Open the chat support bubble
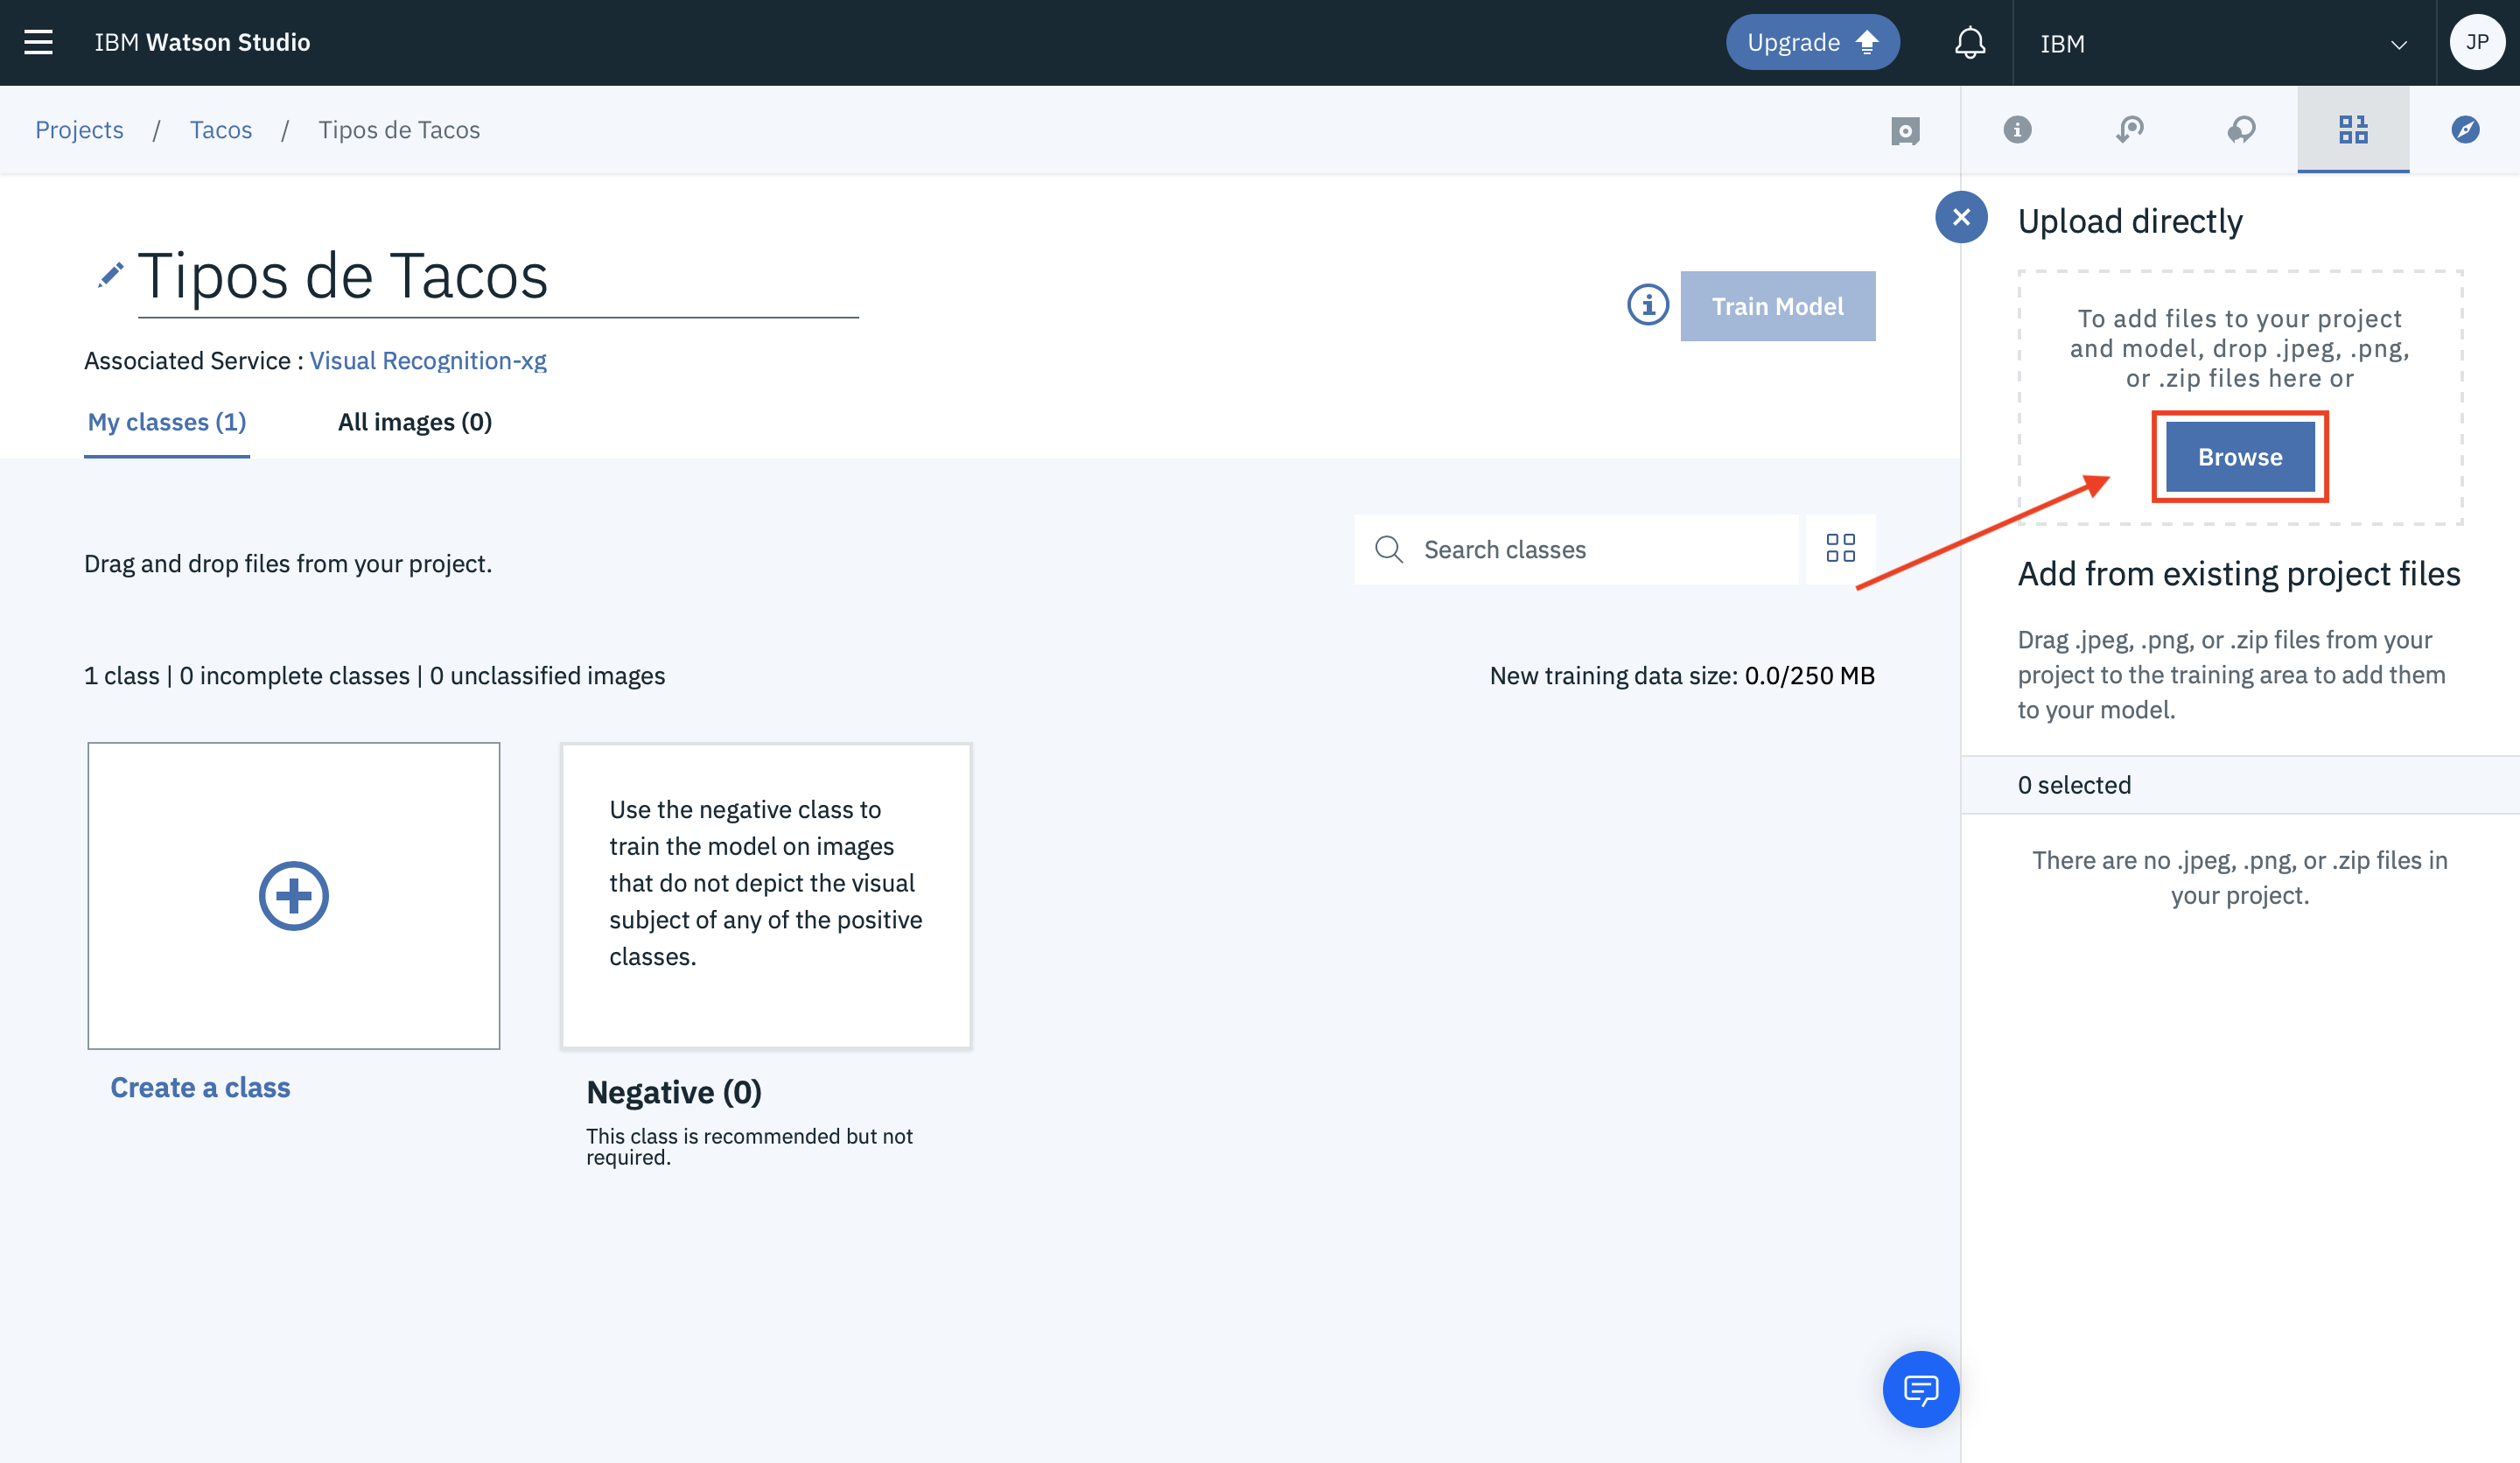Screen dimensions: 2520x1463 pos(1920,1388)
